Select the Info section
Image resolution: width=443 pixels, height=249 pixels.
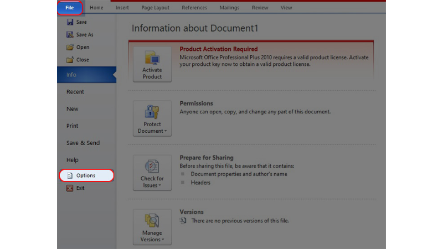coord(86,75)
